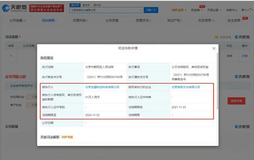Switch to 公司发展 tab
This screenshot has width=254, height=160.
pos(112,20)
